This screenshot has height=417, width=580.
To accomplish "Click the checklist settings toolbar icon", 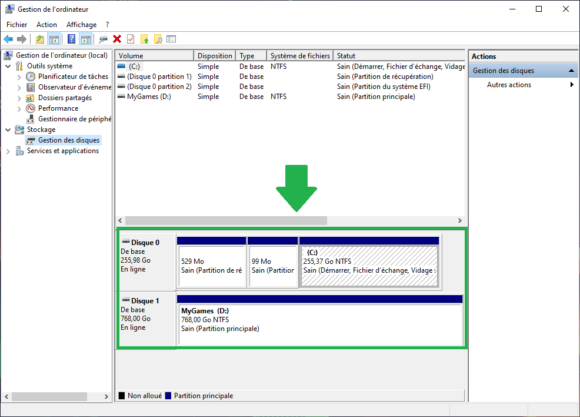I will click(171, 39).
